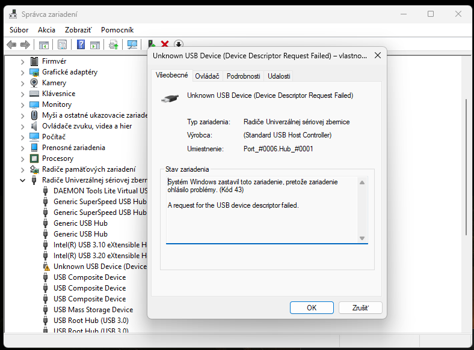Switch to the Podrobnosti tab
Image resolution: width=474 pixels, height=350 pixels.
243,76
